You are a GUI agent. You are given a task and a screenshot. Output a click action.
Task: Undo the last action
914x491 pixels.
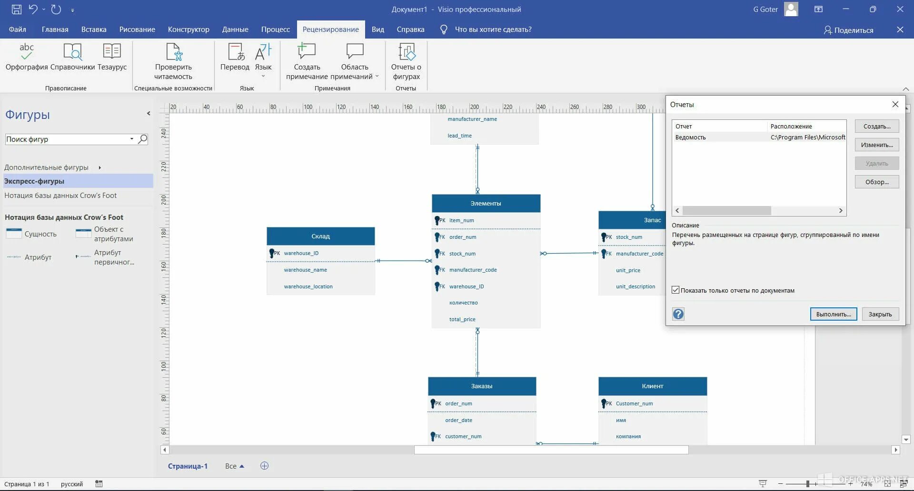(33, 9)
